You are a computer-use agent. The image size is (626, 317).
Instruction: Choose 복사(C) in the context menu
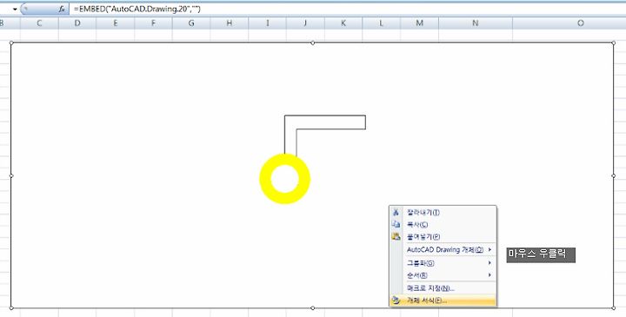(x=443, y=224)
